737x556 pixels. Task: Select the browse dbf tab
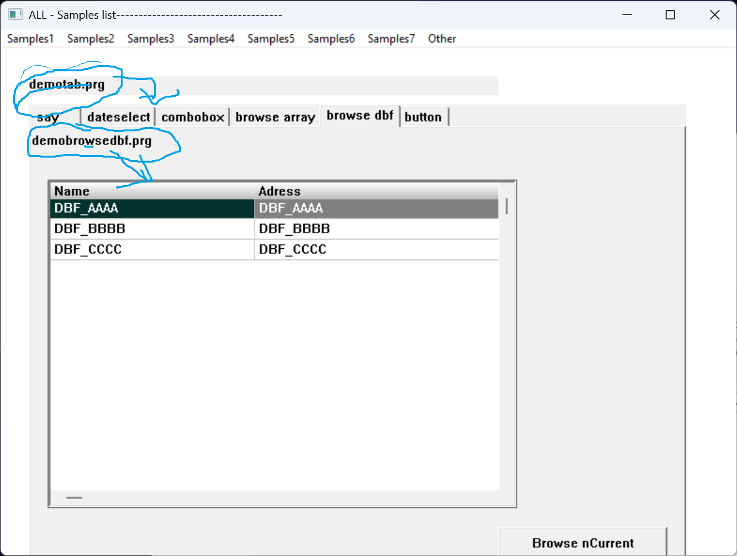[x=360, y=116]
